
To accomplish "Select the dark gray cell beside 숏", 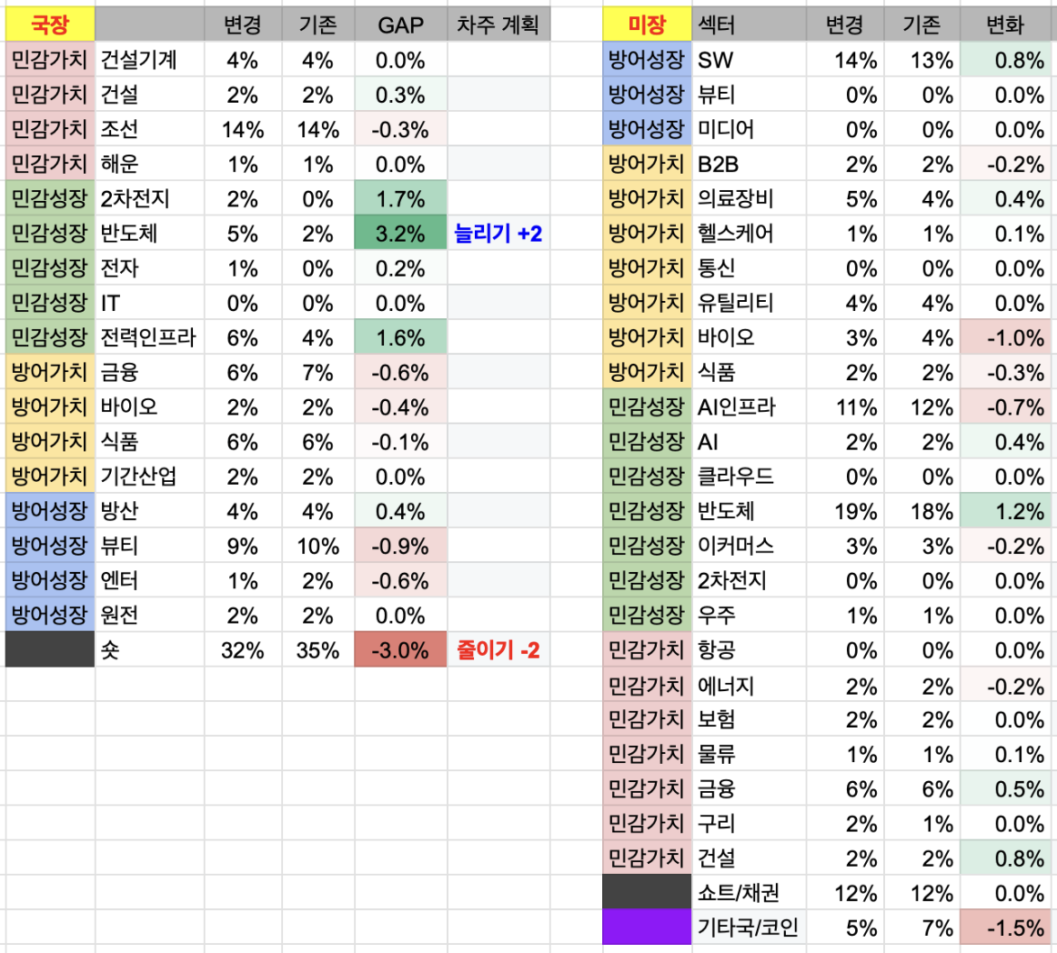I will tap(50, 649).
